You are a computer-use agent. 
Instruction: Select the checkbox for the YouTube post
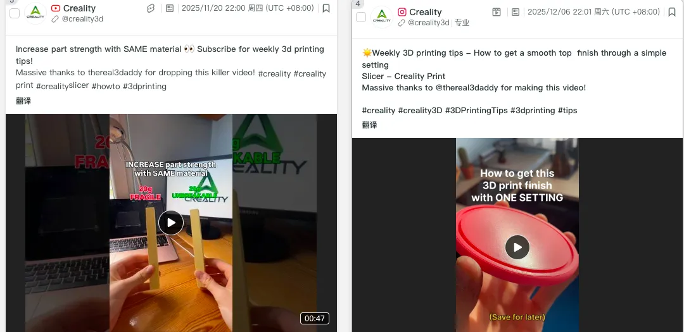tap(15, 13)
